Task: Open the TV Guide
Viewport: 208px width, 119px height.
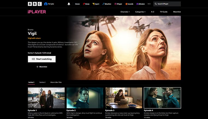Action: [164, 12]
